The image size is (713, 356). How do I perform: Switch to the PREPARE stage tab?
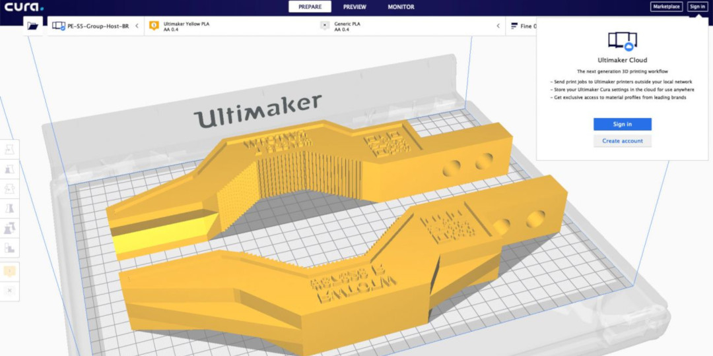310,7
